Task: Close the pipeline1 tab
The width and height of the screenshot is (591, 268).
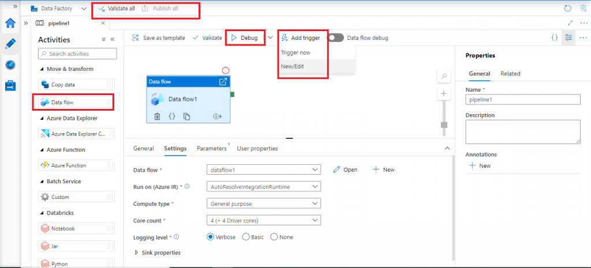Action: tap(103, 23)
